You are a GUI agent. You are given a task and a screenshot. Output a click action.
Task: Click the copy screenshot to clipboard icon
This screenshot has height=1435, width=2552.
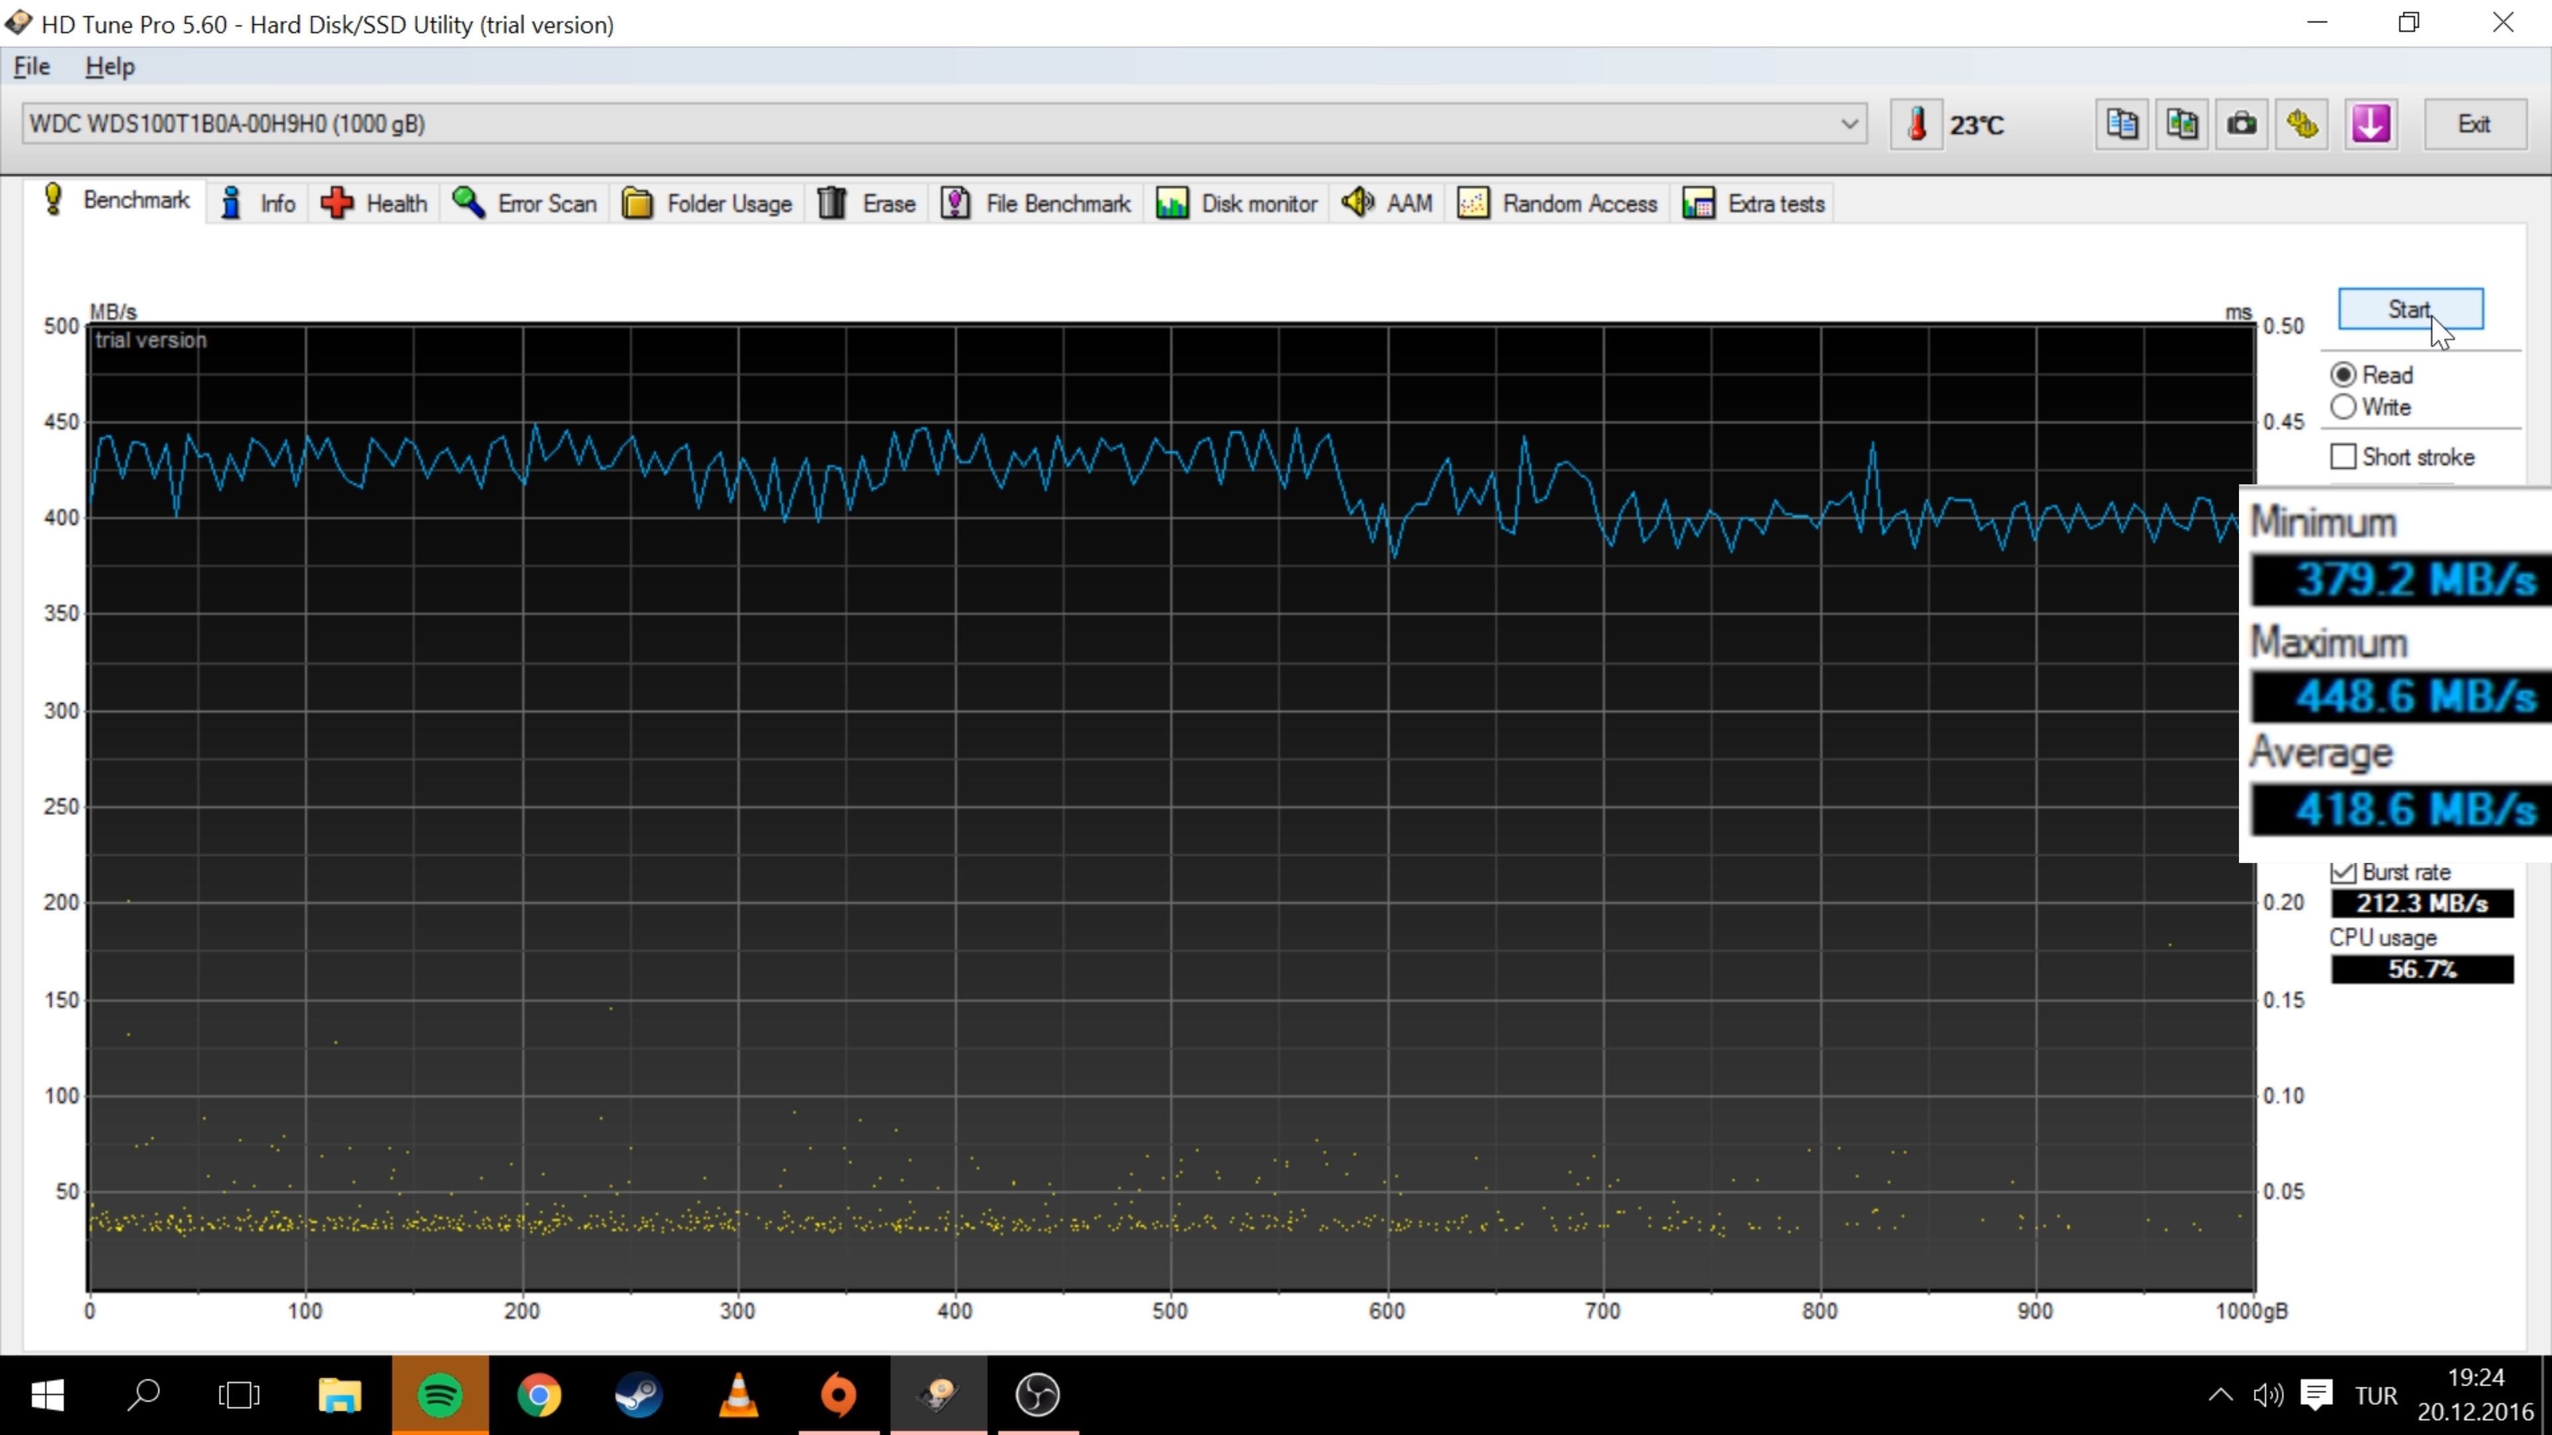[x=2181, y=124]
